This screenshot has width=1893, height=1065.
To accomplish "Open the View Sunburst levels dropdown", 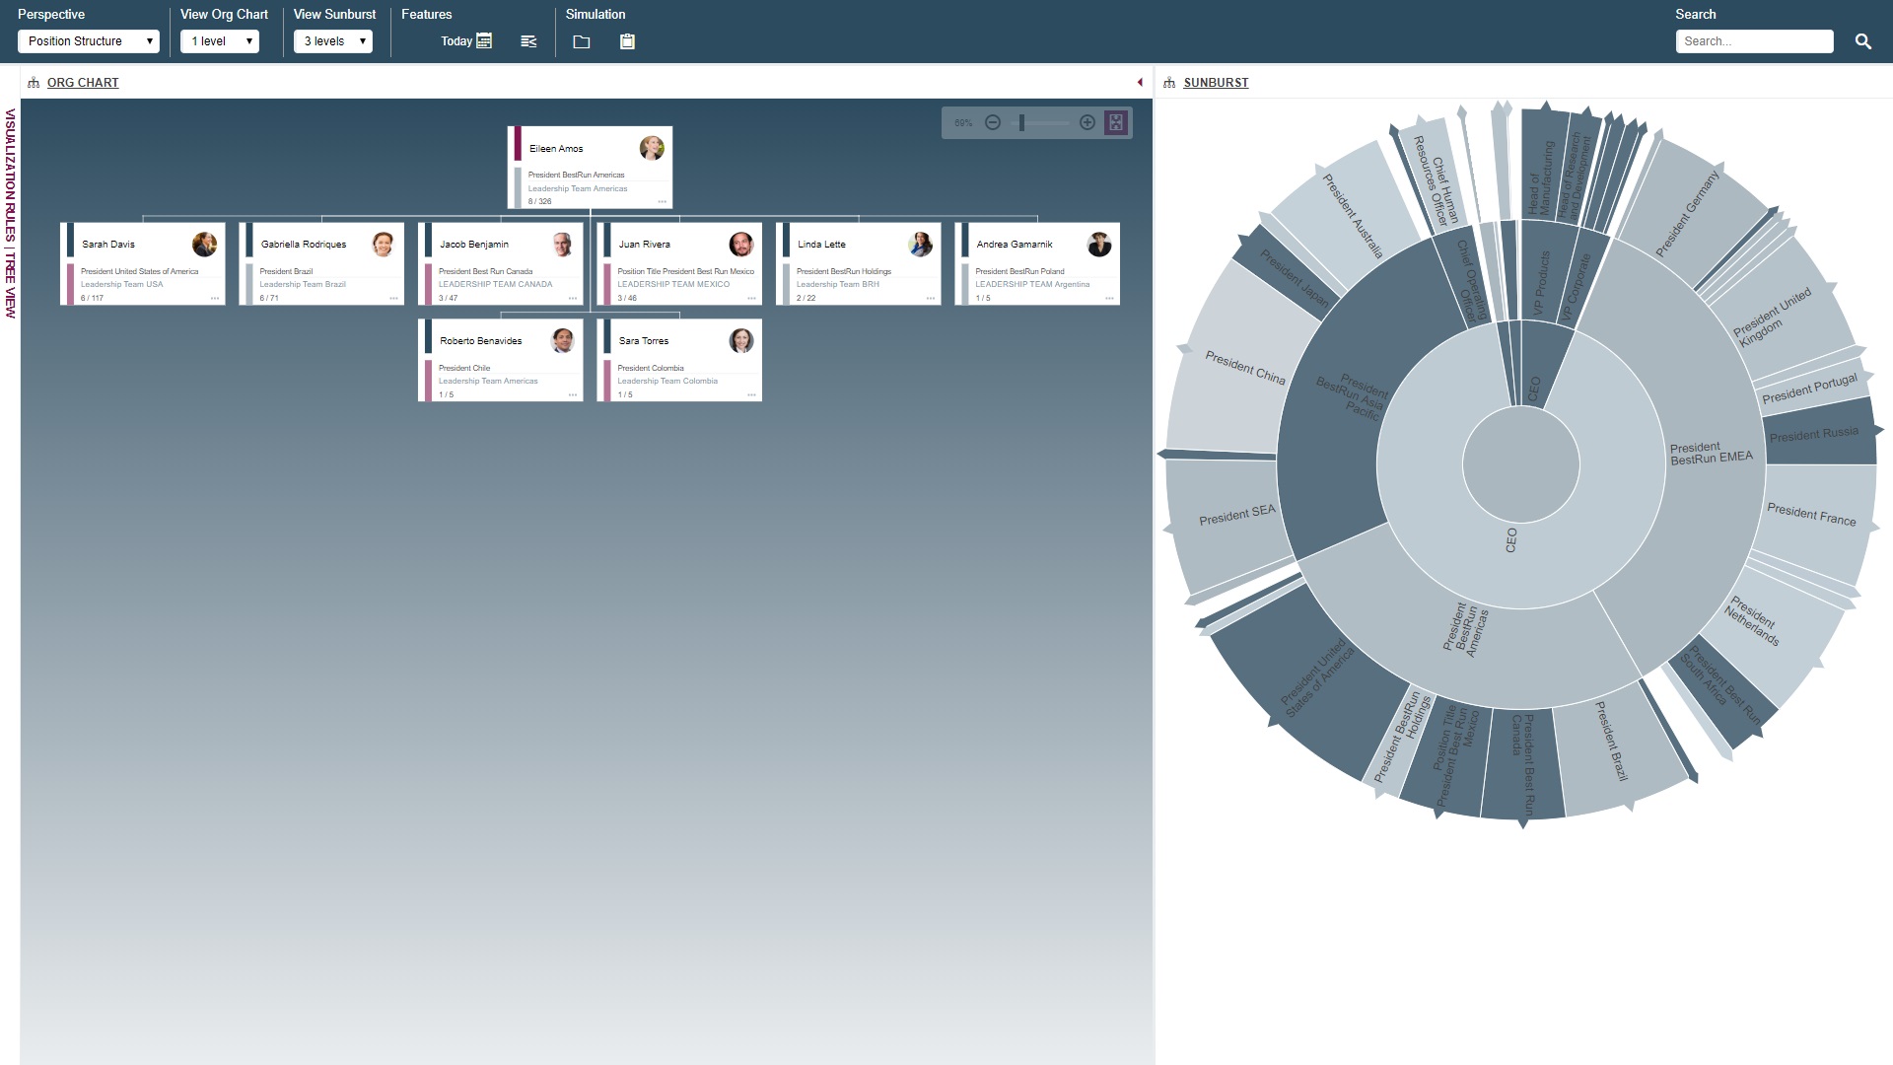I will 333,41.
